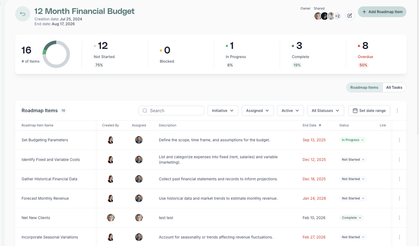This screenshot has width=419, height=246.
Task: Click the Jan 24, 2026 end date
Action: tap(314, 198)
